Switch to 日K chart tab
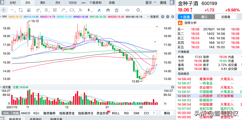The width and height of the screenshot is (242, 120). coord(28,3)
